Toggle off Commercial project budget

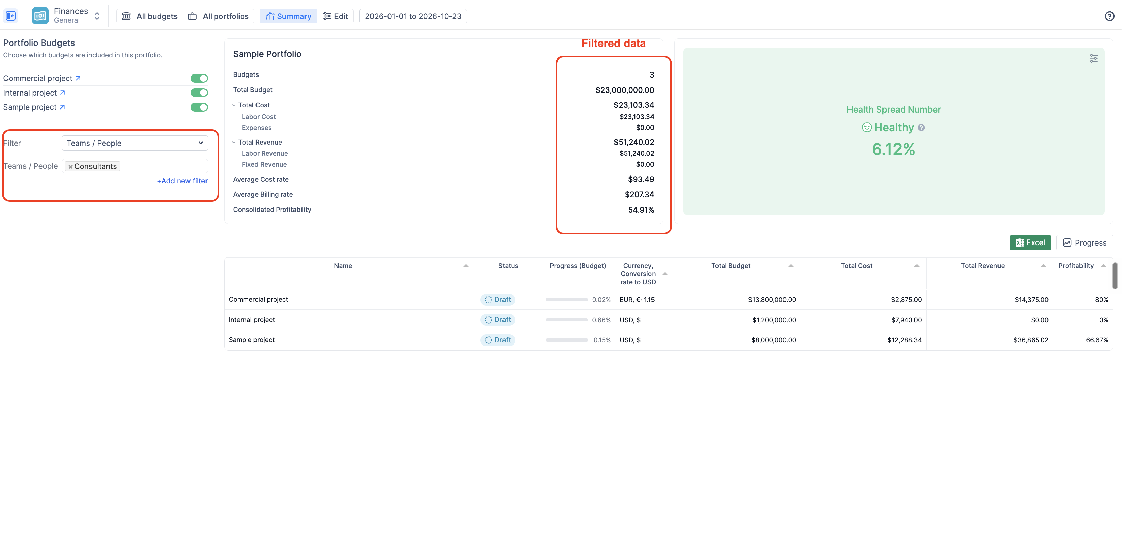(199, 78)
